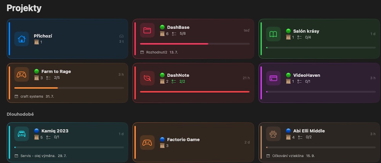This screenshot has width=381, height=163.
Task: Click the Factorio Game gamepad icon
Action: click(147, 142)
